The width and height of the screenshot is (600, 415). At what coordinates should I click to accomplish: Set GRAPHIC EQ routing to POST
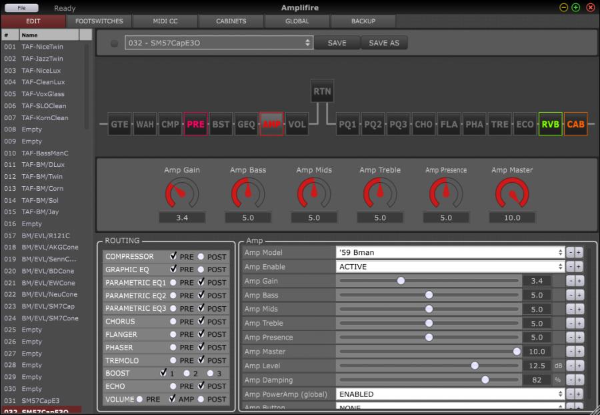click(x=201, y=270)
